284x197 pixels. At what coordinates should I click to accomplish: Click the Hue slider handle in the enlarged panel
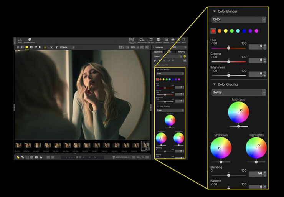click(x=228, y=48)
